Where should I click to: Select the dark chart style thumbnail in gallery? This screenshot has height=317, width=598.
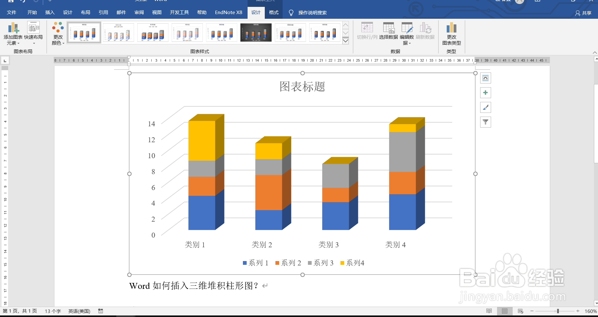pos(256,32)
